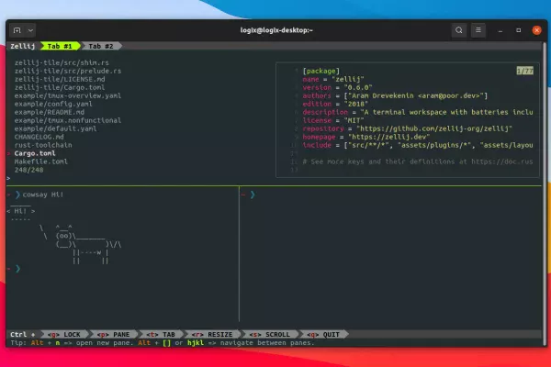Click the authors line in preview

(x=395, y=95)
